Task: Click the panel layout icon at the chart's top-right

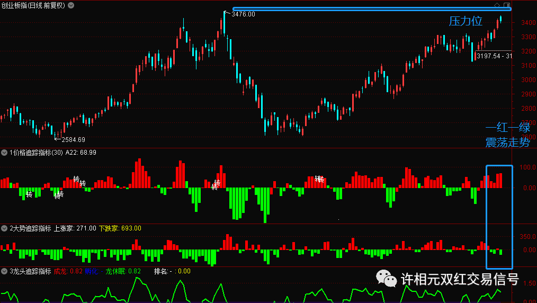Action: pos(506,5)
